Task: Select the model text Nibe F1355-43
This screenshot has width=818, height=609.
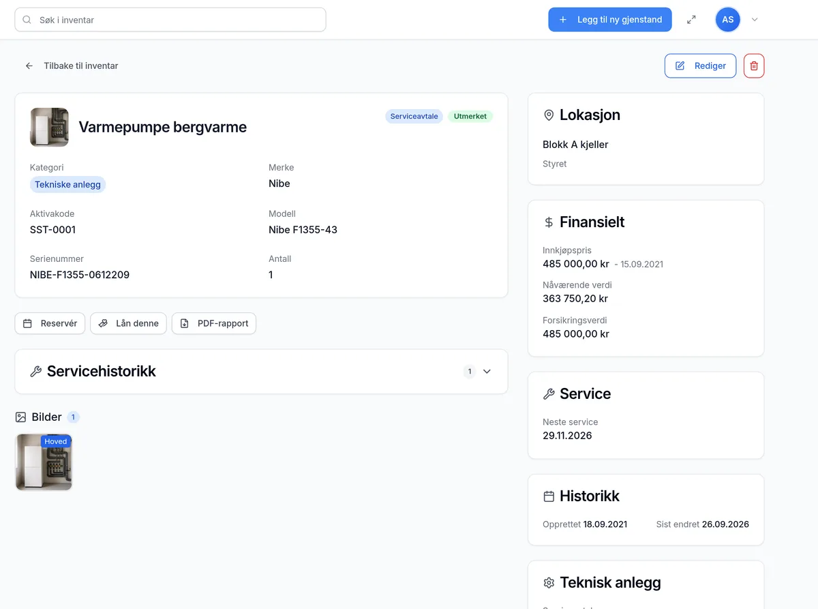Action: (303, 230)
